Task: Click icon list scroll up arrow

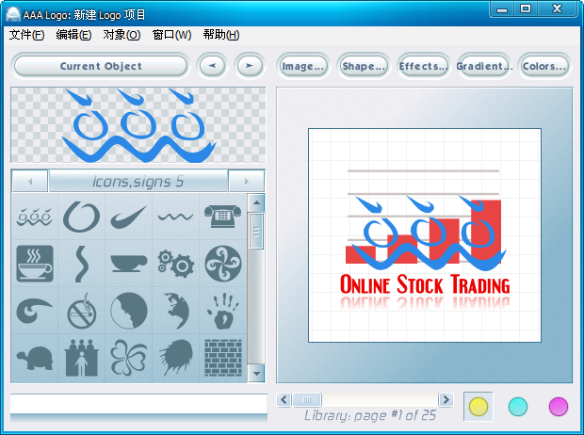Action: coord(256,202)
